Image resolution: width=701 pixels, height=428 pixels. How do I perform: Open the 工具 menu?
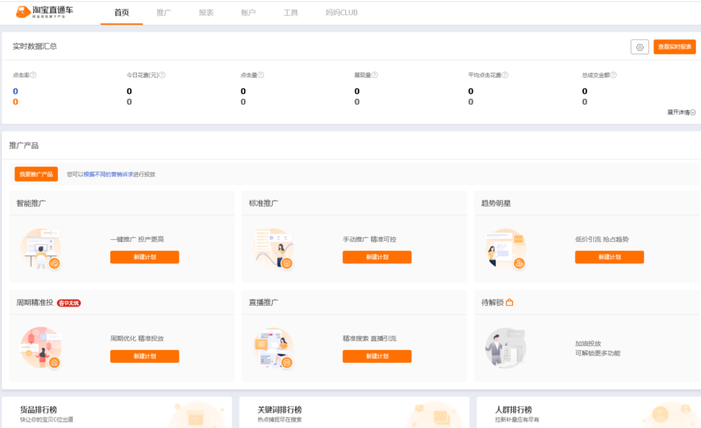point(290,12)
